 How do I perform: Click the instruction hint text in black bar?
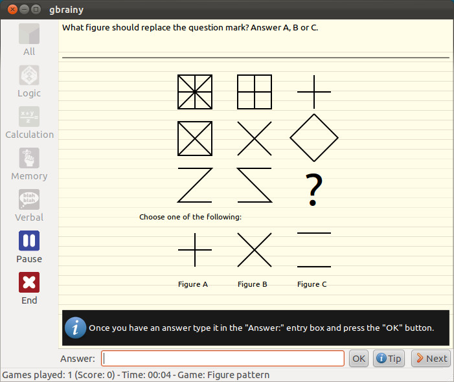(262, 328)
